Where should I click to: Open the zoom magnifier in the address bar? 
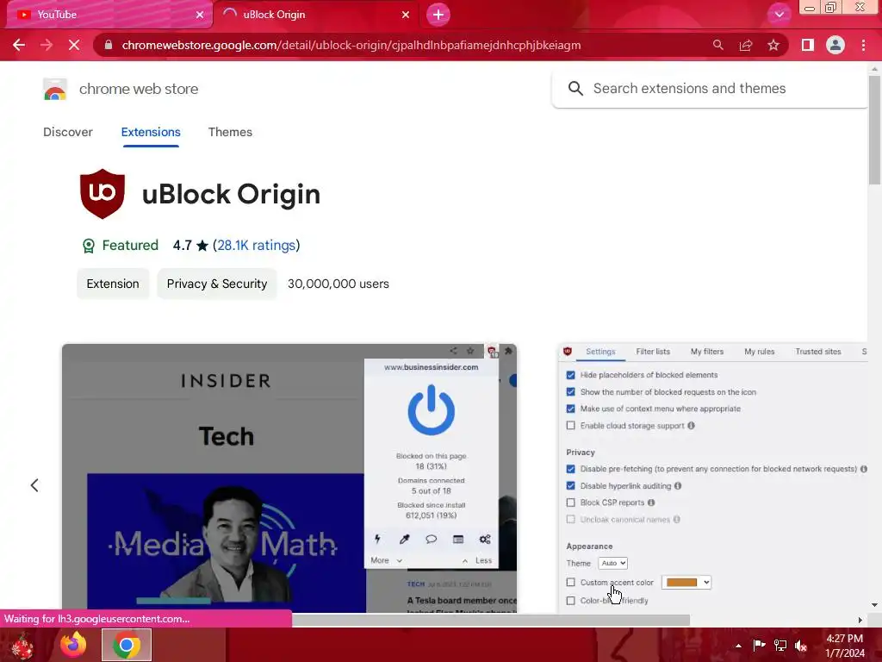[x=717, y=45]
